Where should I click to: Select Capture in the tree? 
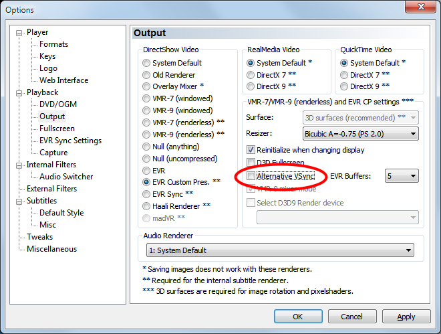53,153
